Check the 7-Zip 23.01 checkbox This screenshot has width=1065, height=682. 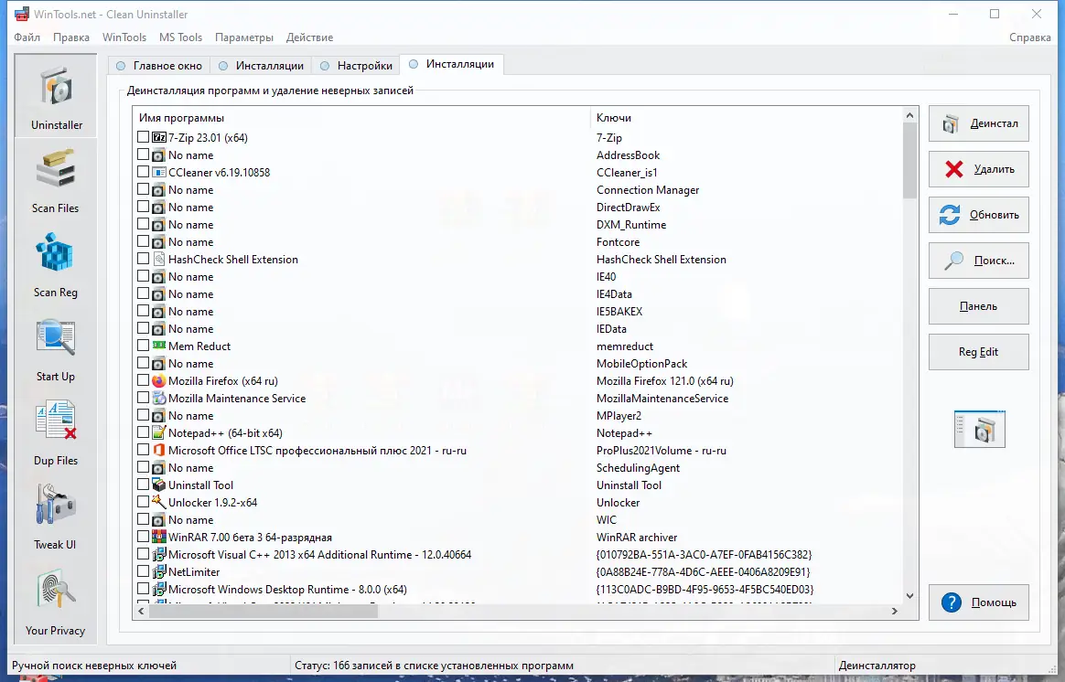(x=144, y=137)
